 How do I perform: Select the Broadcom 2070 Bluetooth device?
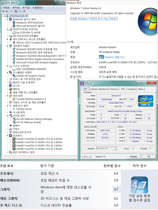tap(30, 23)
